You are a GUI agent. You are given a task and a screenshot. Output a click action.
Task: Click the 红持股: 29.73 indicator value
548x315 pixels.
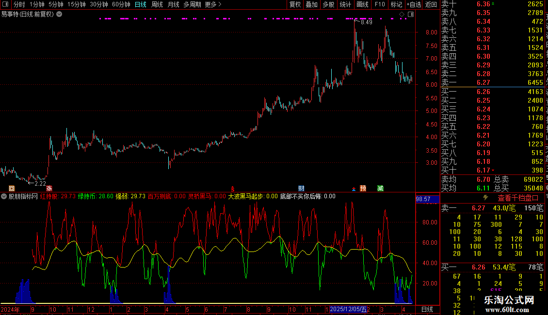coord(58,196)
